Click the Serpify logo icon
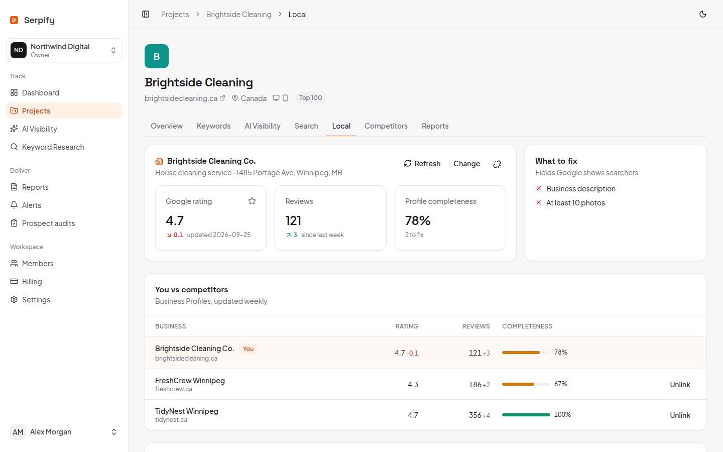The width and height of the screenshot is (723, 452). coord(14,20)
